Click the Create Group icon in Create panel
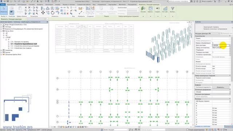Viewport: 233px width, 131px height. (x=92, y=8)
